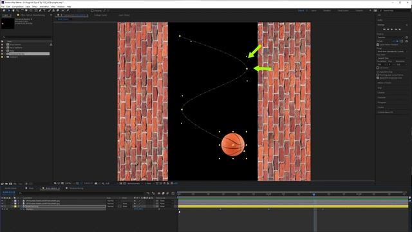Select the Clone Stamp tool
Viewport: 412px width, 232px height.
tap(53, 10)
